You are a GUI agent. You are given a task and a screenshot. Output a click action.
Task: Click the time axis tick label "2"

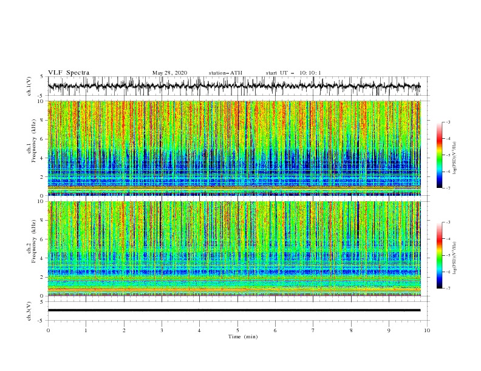click(x=124, y=330)
